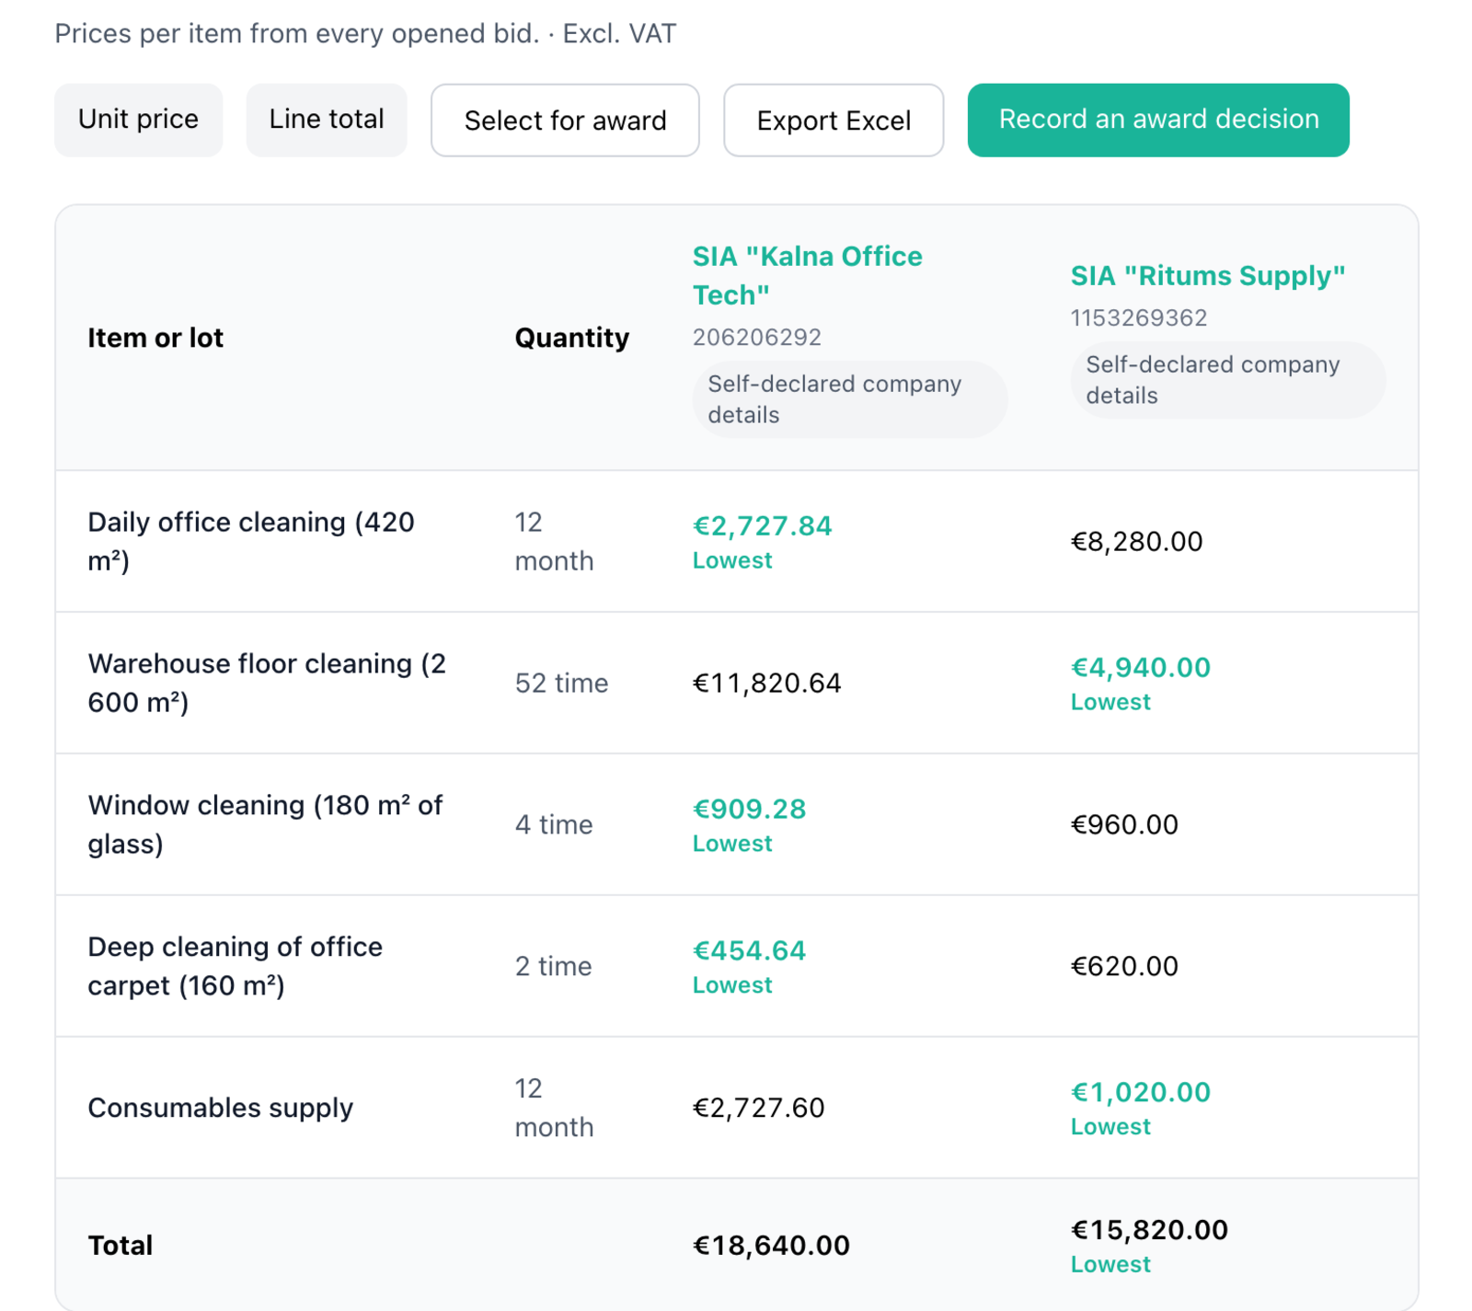
Task: Click the 2 time quantity
Action: tap(553, 966)
